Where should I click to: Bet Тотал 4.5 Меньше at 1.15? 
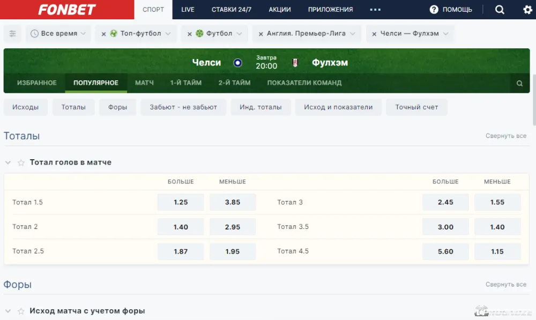pos(497,251)
